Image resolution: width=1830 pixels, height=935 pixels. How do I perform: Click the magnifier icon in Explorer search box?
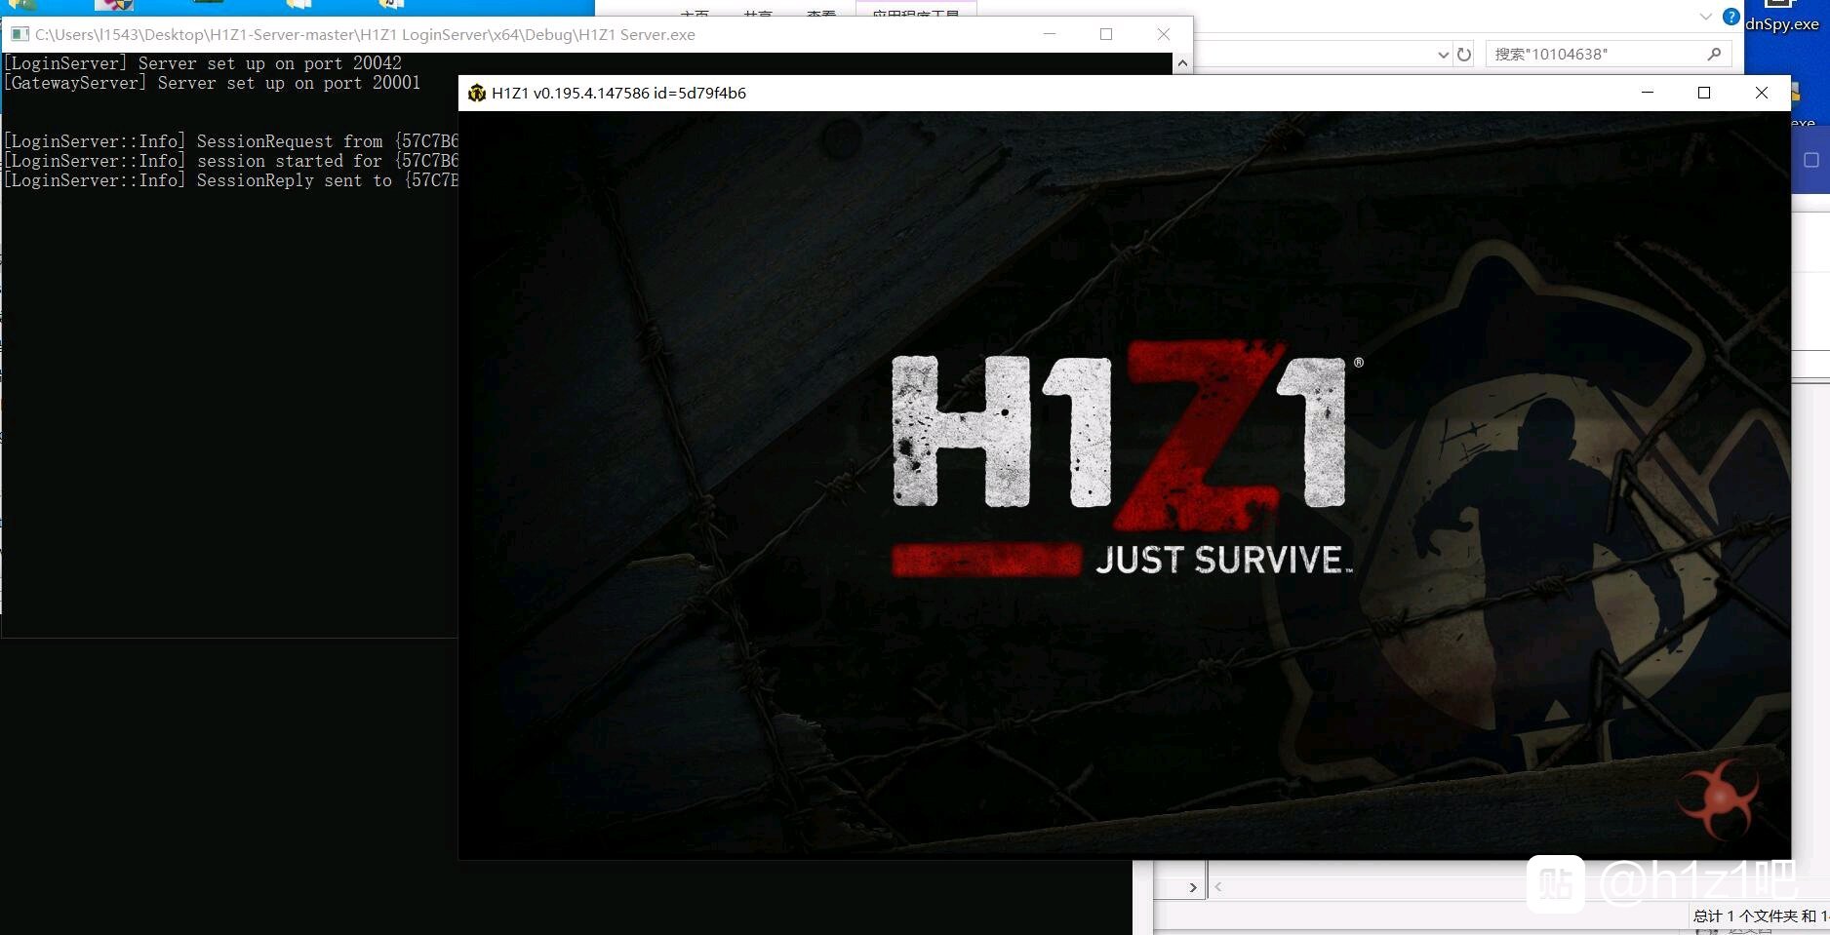tap(1714, 55)
